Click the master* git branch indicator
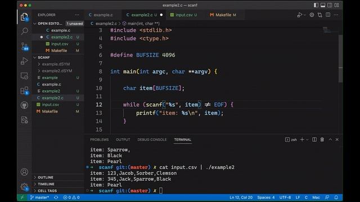The width and height of the screenshot is (360, 202). (39, 197)
